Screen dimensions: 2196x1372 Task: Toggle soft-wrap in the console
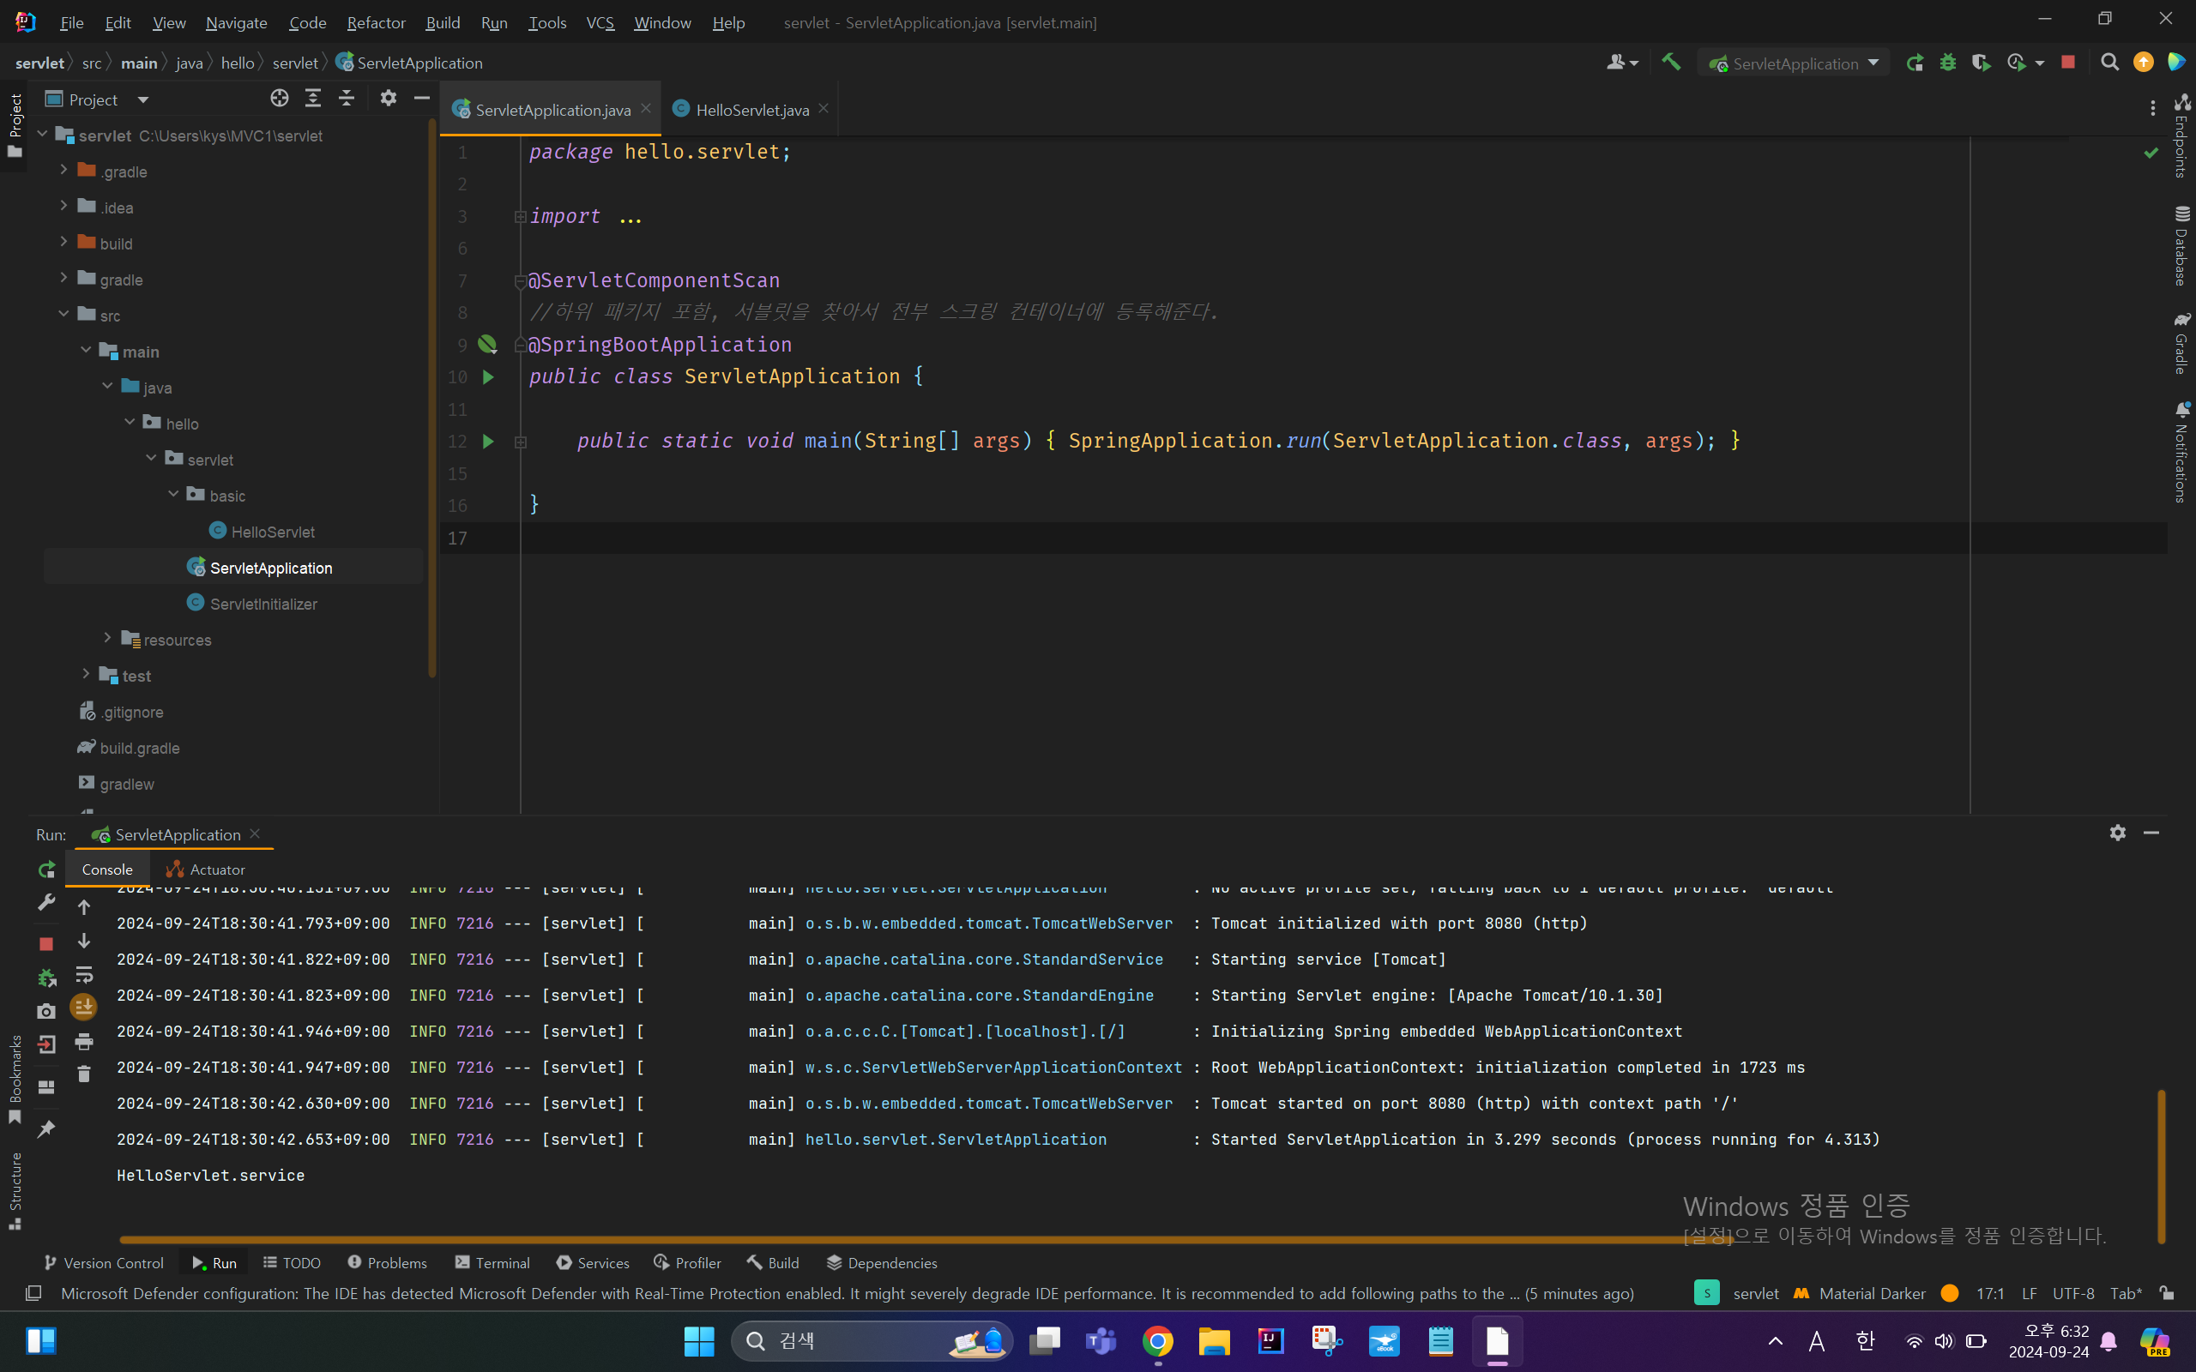pos(83,976)
